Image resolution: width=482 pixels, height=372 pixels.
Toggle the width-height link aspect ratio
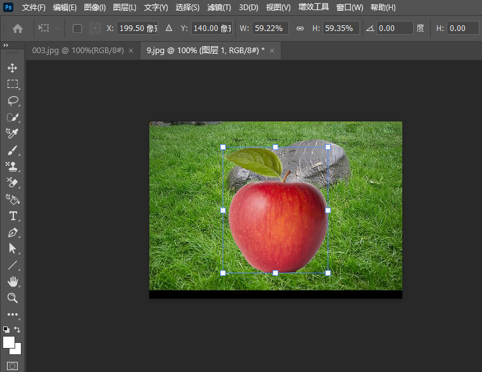pos(300,28)
